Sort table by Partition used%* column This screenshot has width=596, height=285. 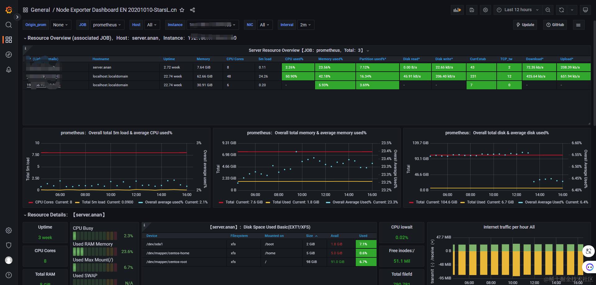point(373,59)
